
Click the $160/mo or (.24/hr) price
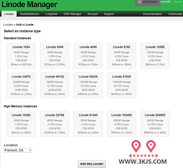[21, 94]
